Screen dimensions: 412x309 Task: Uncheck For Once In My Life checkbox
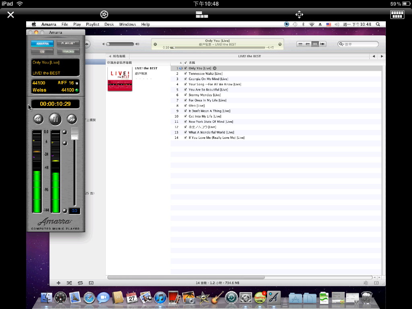185,100
